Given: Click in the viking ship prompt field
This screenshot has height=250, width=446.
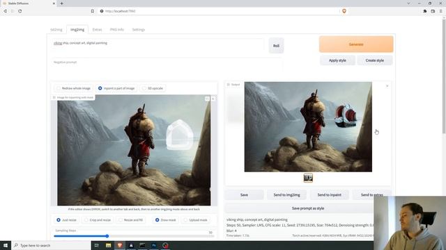Looking at the screenshot, I should 158,45.
